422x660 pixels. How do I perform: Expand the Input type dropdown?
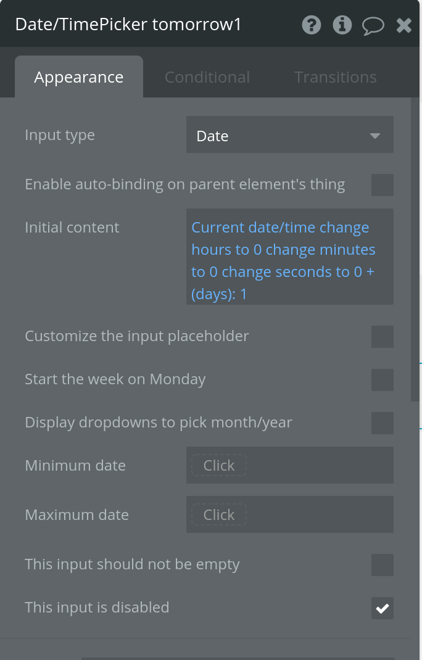tap(289, 136)
